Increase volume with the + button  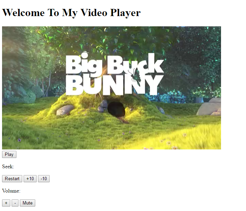coord(6,203)
